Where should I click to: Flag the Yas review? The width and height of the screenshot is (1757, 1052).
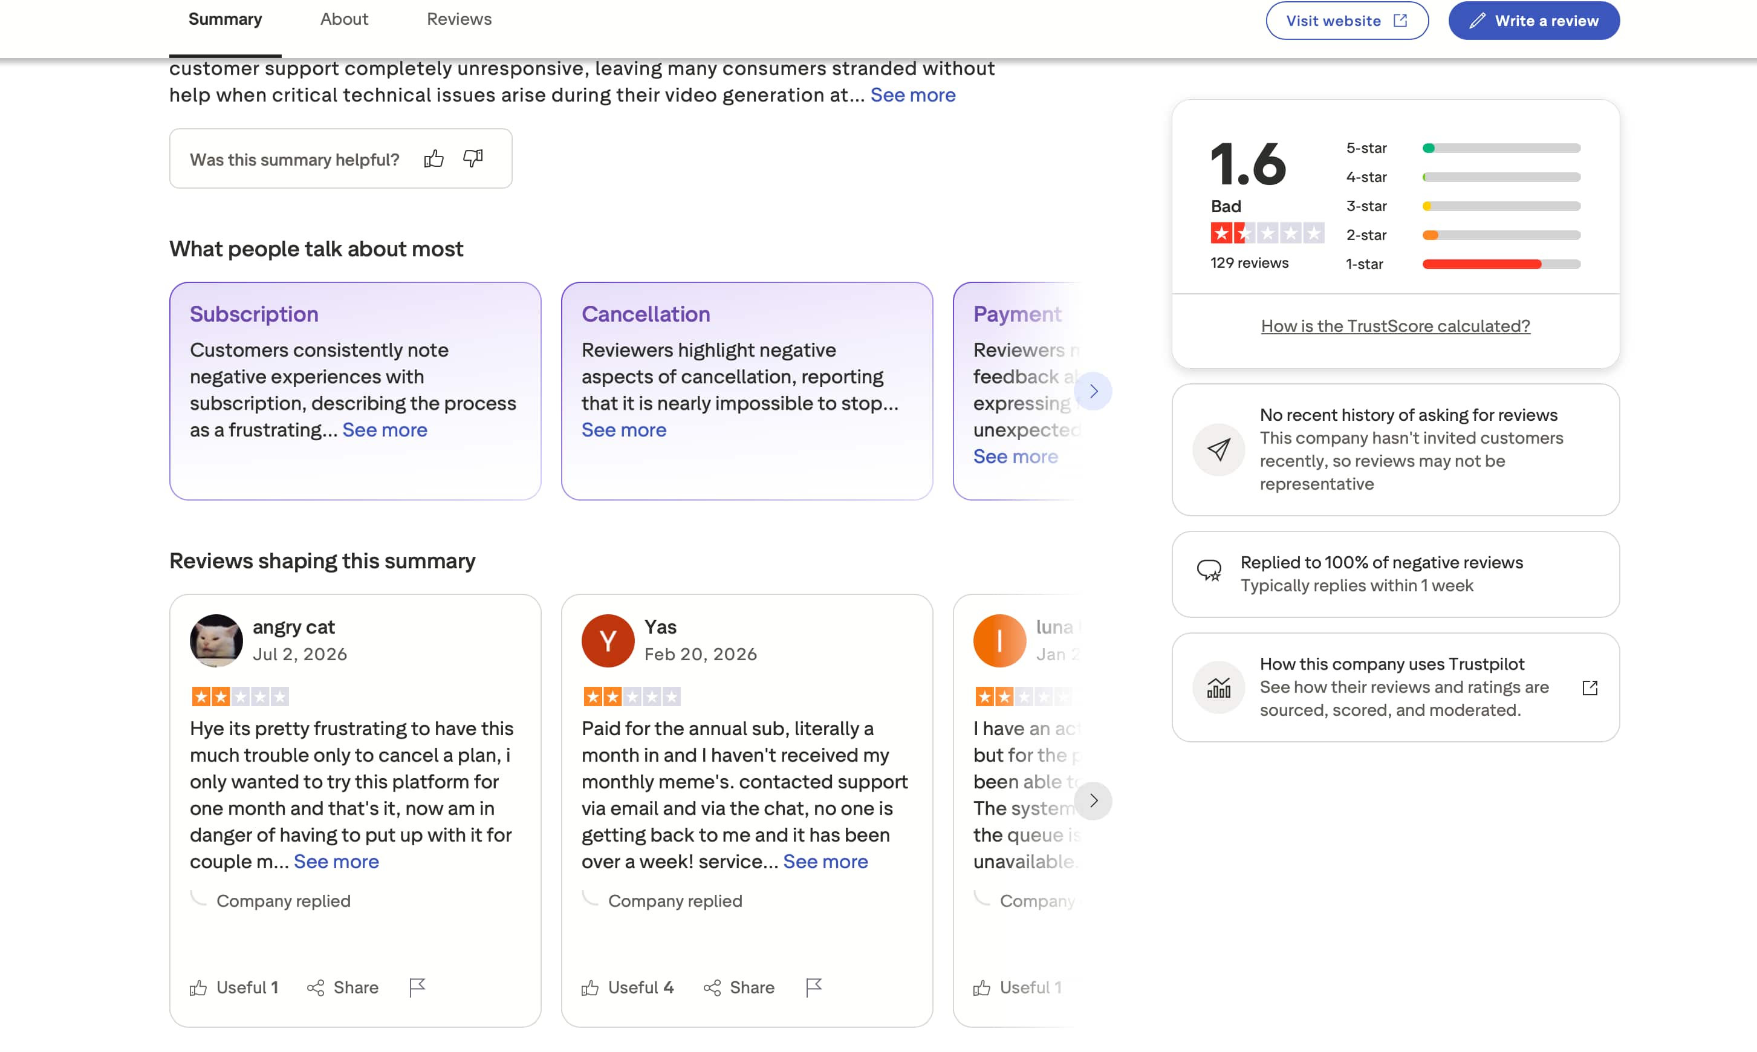pyautogui.click(x=814, y=987)
